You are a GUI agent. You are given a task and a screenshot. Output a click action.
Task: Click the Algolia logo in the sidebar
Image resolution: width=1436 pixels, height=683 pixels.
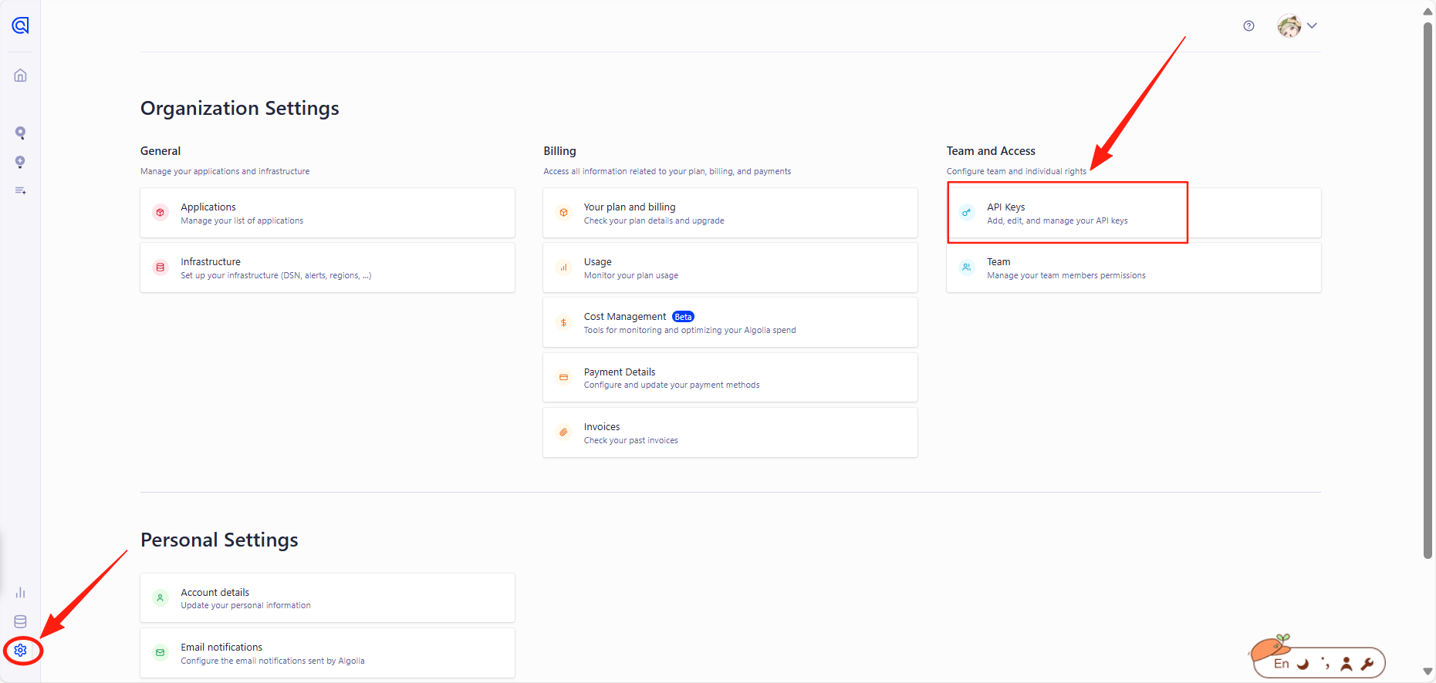(x=20, y=25)
